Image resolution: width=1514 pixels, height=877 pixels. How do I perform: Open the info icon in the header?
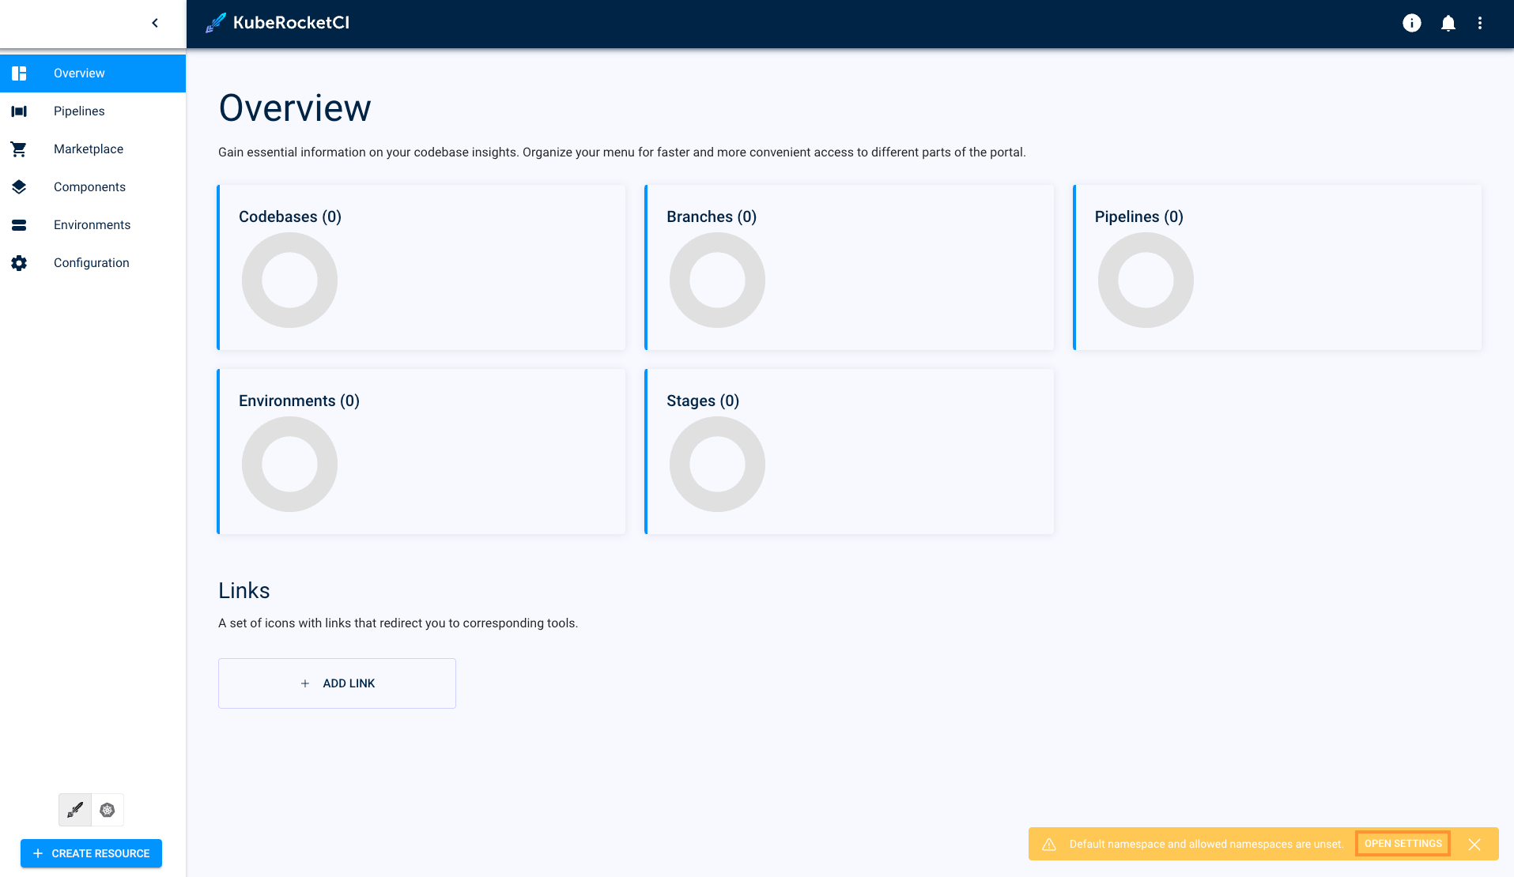[x=1411, y=23]
